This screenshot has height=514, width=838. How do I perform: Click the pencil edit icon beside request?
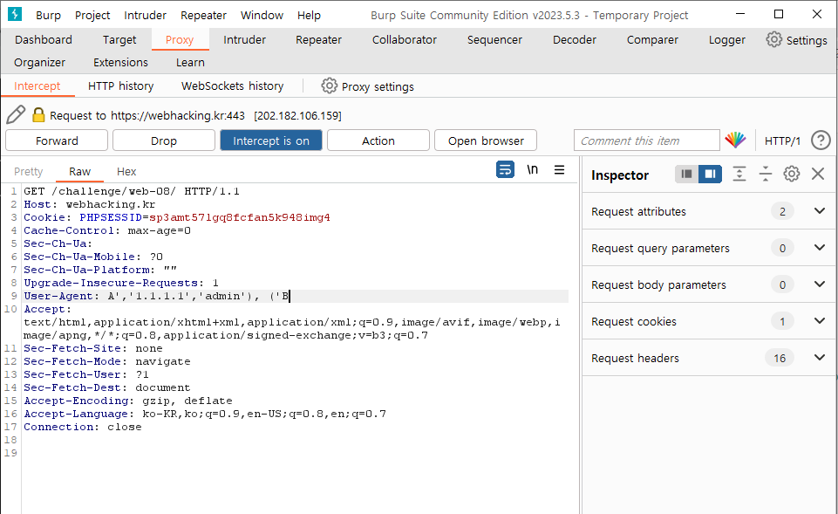click(16, 114)
